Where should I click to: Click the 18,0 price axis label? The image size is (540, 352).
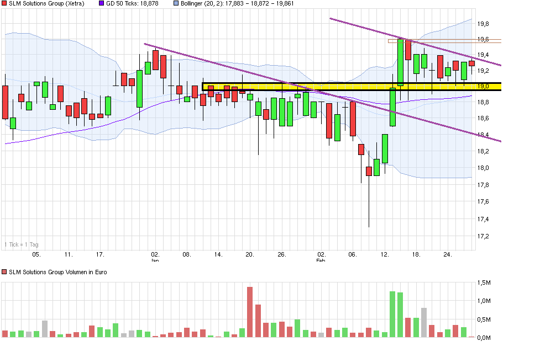[x=483, y=168]
